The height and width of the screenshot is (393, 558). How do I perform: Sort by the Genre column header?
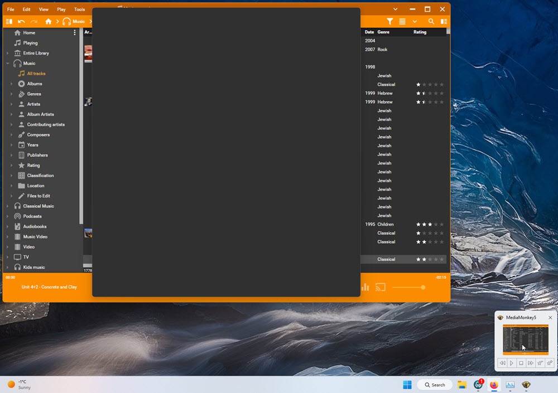383,32
